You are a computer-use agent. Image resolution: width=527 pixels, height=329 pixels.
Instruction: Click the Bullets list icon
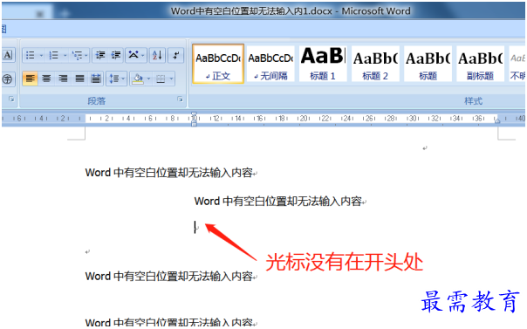coord(31,56)
